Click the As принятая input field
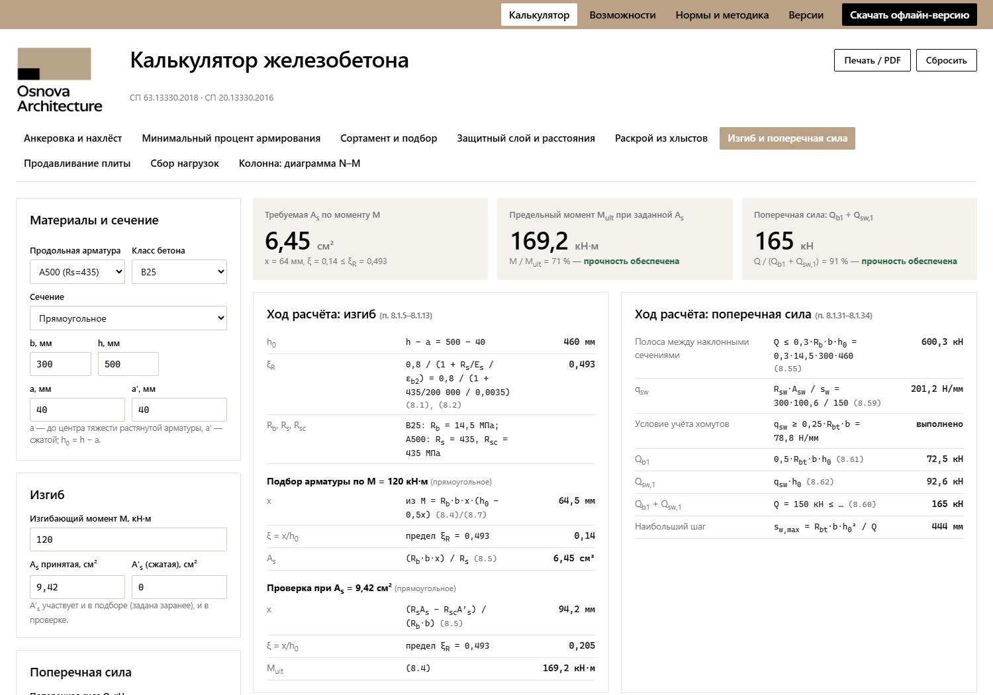 (77, 587)
